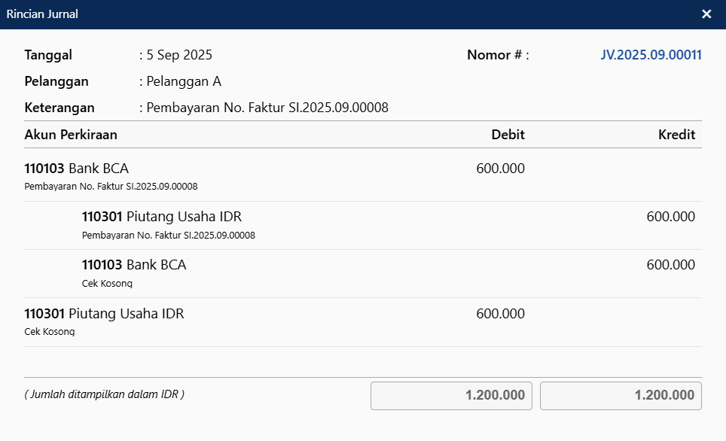Image resolution: width=726 pixels, height=441 pixels.
Task: Click the Pelanggan A customer value
Action: click(x=184, y=81)
